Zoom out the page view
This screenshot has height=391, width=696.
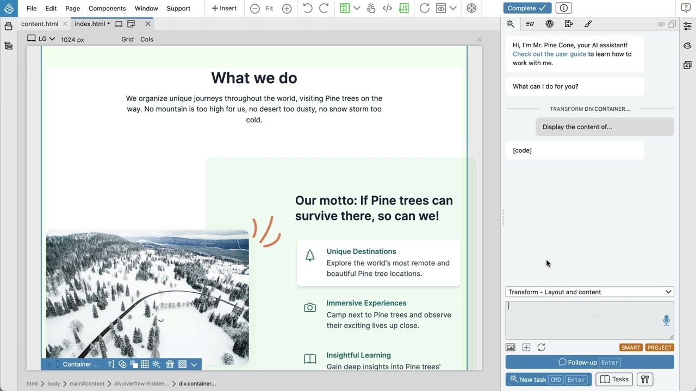(254, 8)
